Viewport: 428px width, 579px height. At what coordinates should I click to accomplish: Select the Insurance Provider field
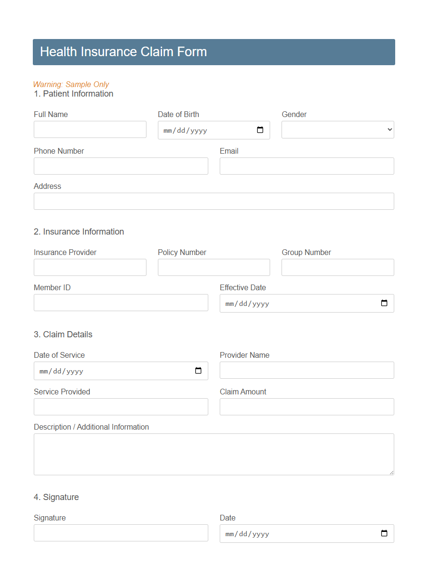pyautogui.click(x=90, y=267)
